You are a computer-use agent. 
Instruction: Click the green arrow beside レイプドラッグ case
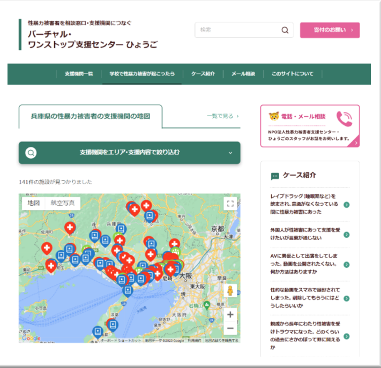pyautogui.click(x=347, y=205)
